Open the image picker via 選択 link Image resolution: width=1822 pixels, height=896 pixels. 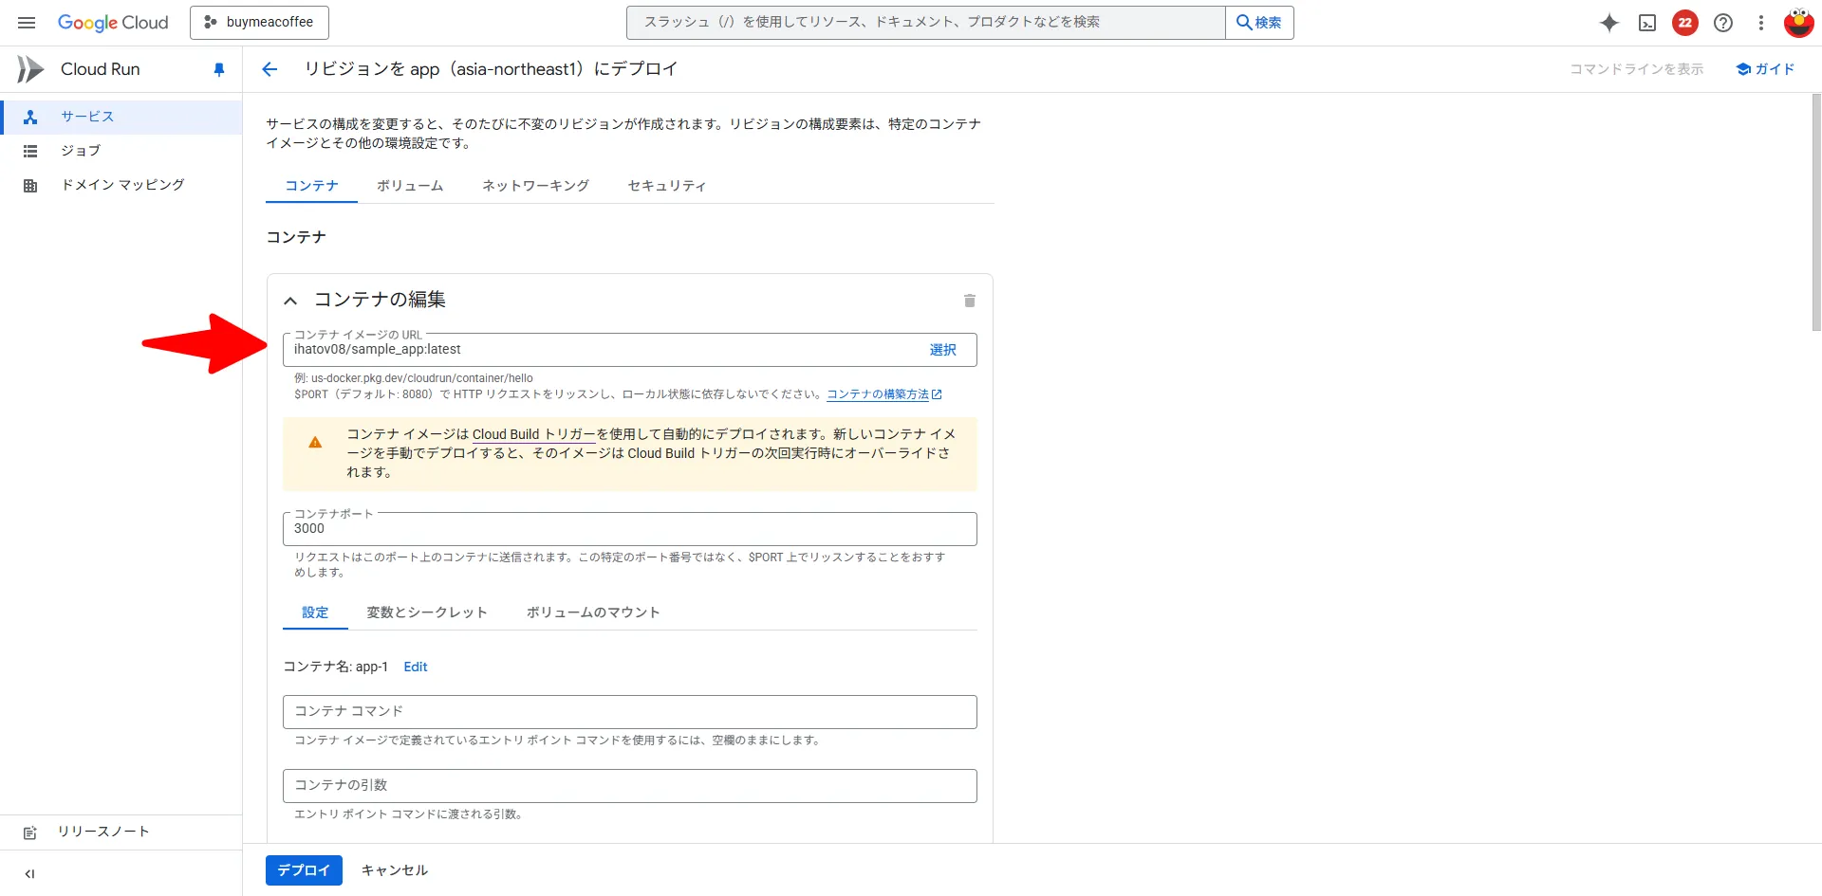(942, 350)
